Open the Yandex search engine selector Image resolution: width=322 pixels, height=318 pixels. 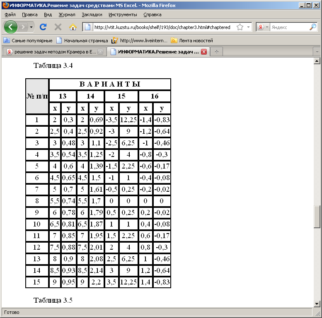point(263,27)
